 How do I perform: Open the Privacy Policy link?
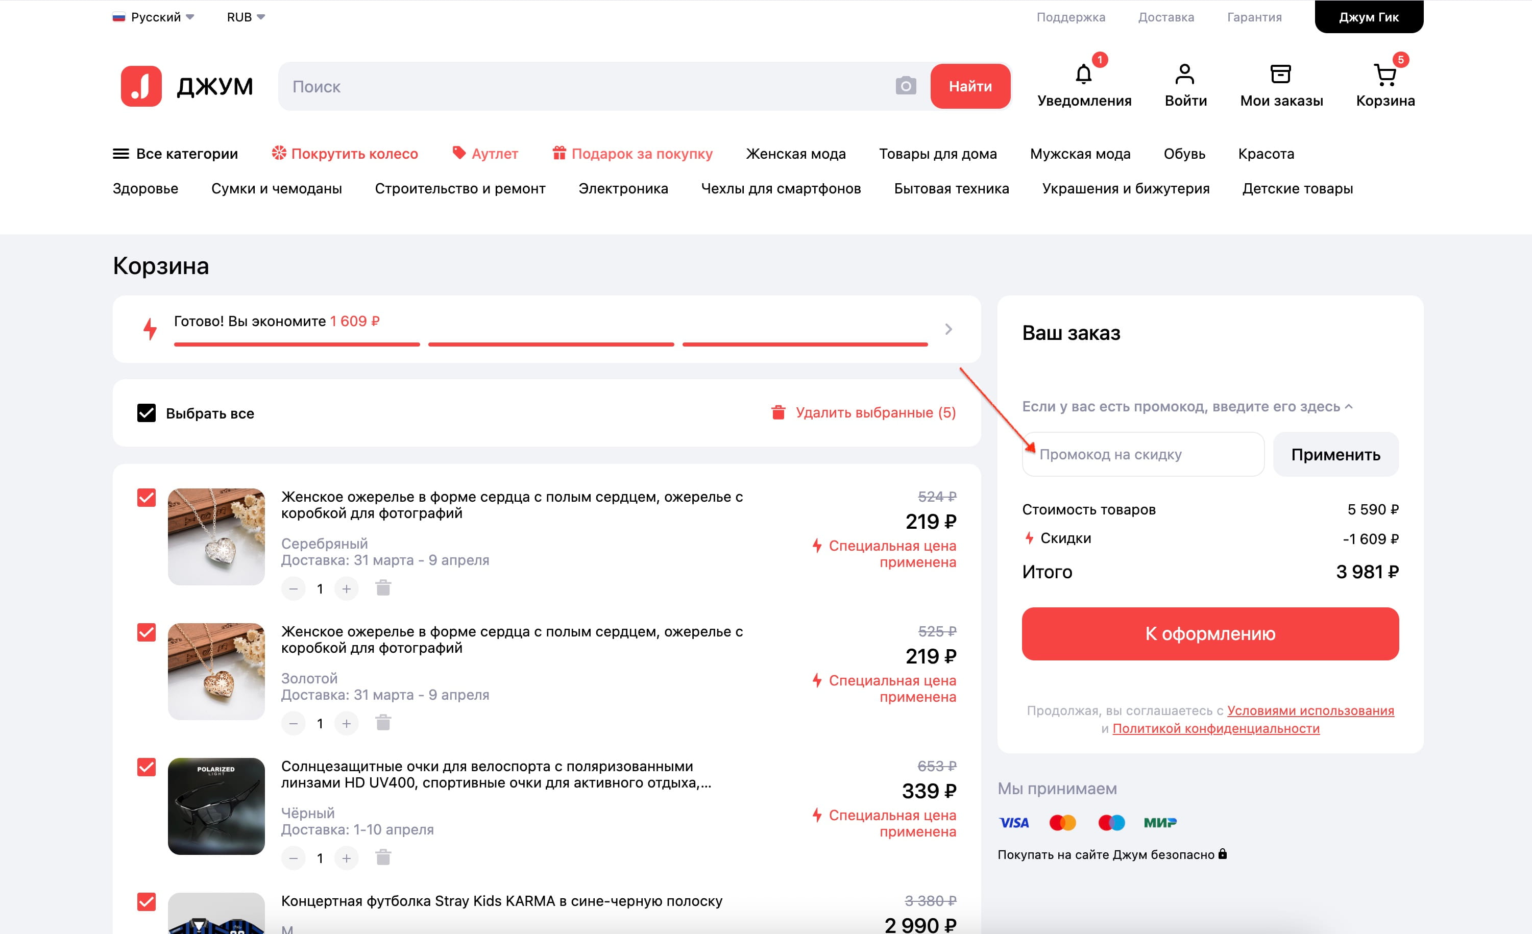(1215, 728)
